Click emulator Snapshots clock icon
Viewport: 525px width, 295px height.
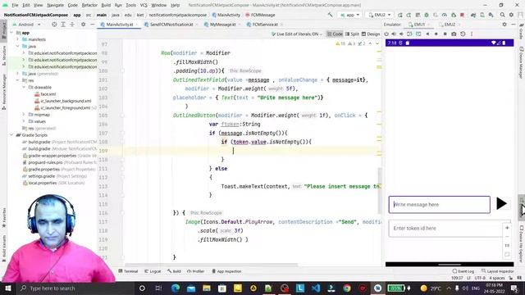pyautogui.click(x=463, y=34)
